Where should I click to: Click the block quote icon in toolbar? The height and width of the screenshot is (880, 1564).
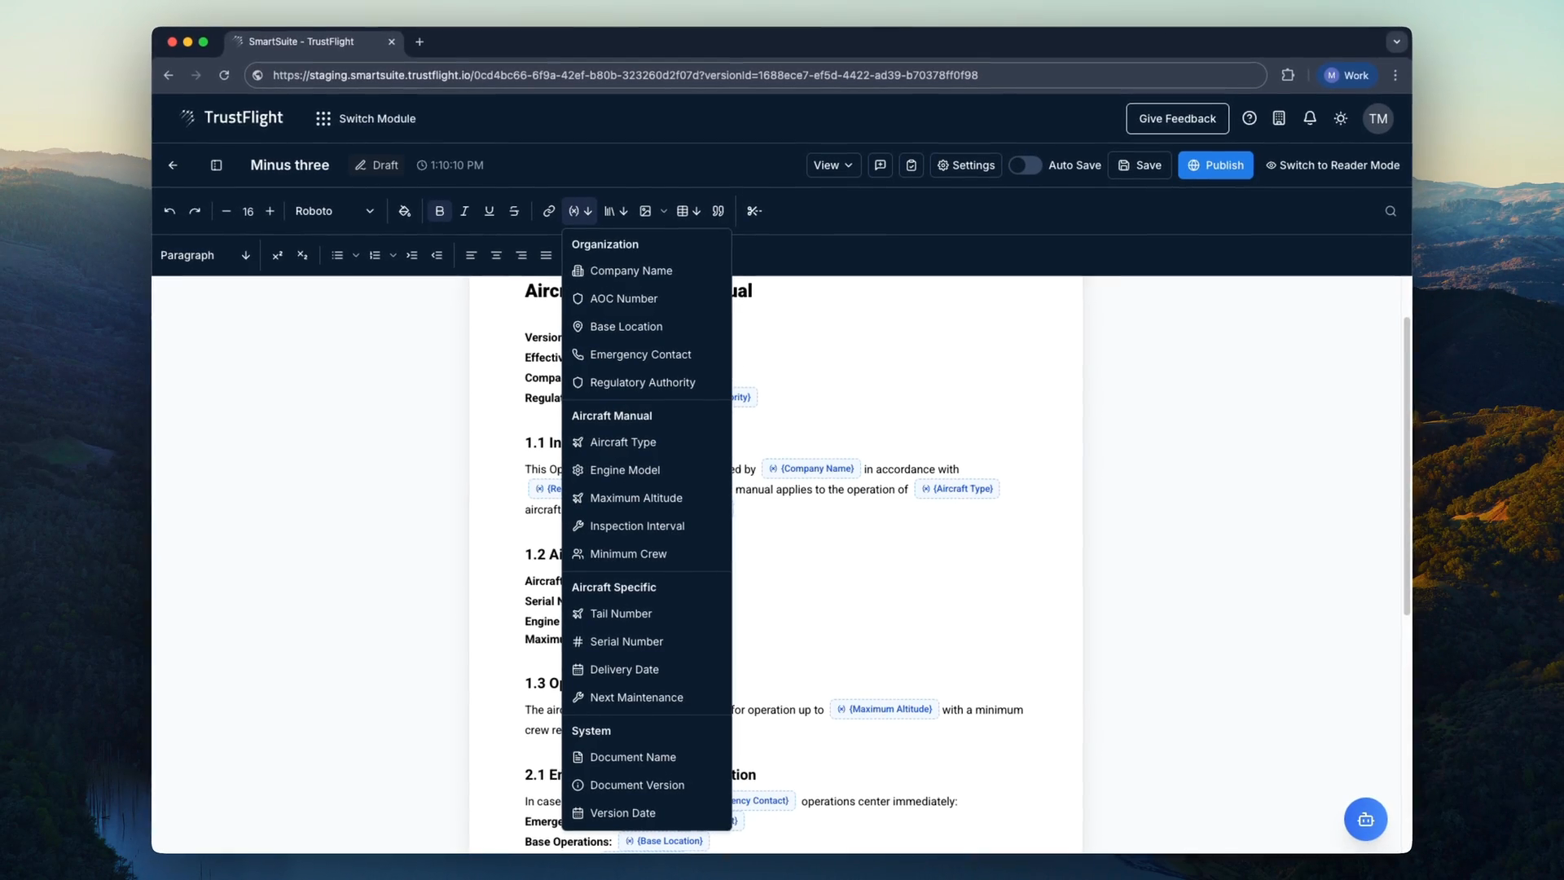tap(718, 211)
